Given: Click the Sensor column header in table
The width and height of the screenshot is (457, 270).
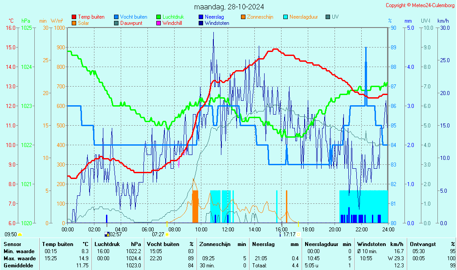Looking at the screenshot, I should [x=12, y=244].
